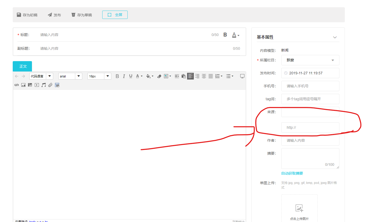Expand the ordered list style arrow

pyautogui.click(x=222, y=76)
